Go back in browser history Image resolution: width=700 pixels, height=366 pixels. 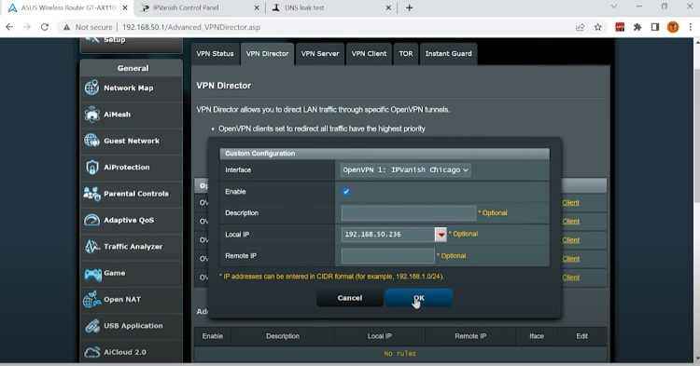tap(9, 27)
